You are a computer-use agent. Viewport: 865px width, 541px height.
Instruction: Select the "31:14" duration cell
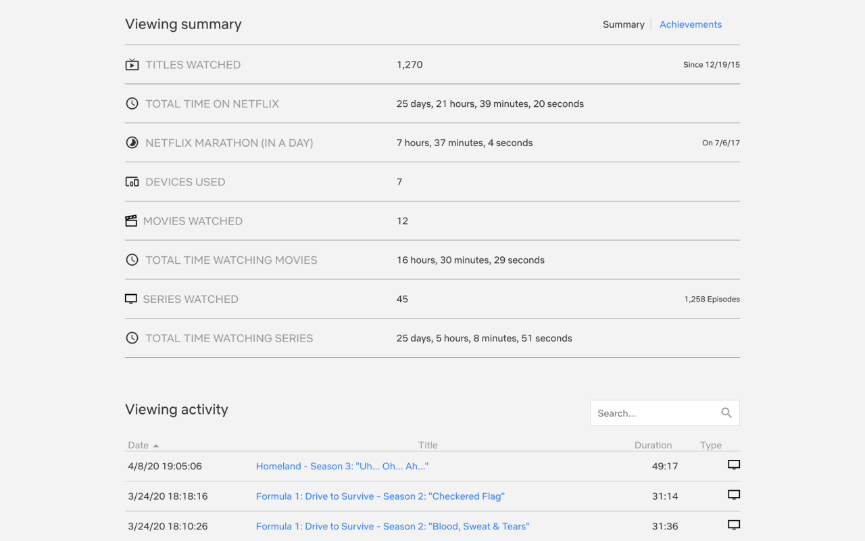tap(666, 496)
